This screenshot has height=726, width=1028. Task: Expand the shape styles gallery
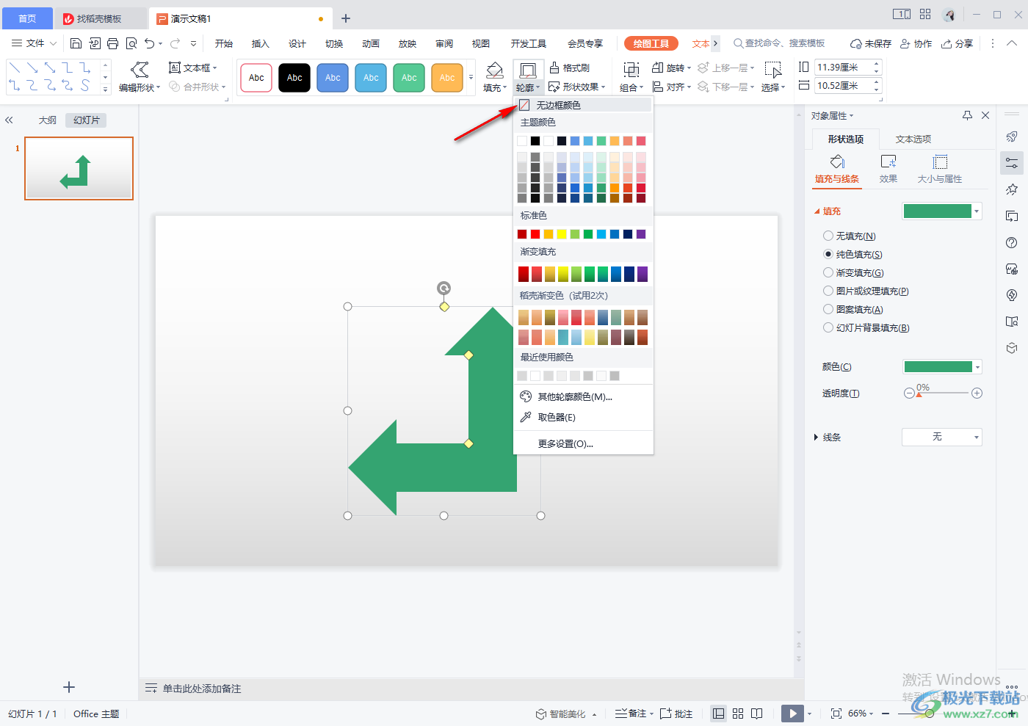[471, 77]
